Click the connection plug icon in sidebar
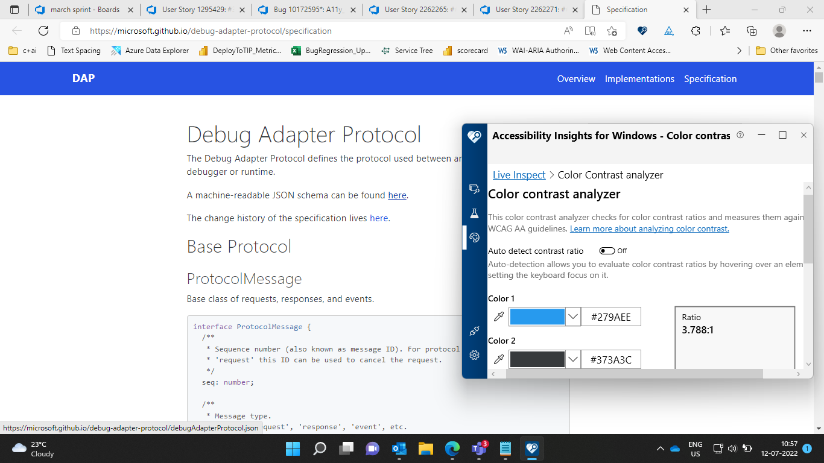824x463 pixels. [475, 331]
